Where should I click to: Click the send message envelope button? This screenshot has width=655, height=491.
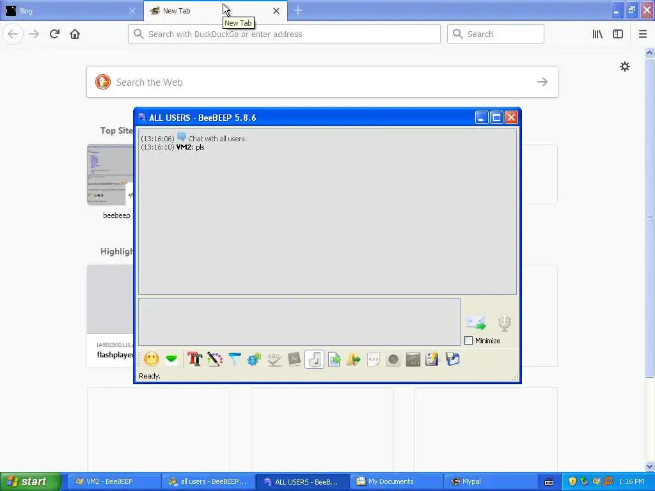(x=476, y=322)
